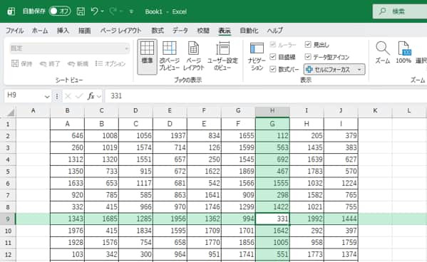
Task: Click the fx insert function icon
Action: point(91,96)
